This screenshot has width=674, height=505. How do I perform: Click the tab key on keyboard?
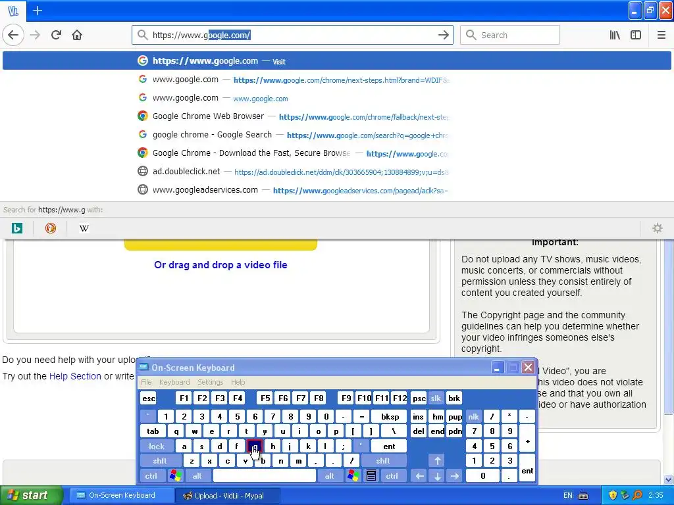(153, 431)
